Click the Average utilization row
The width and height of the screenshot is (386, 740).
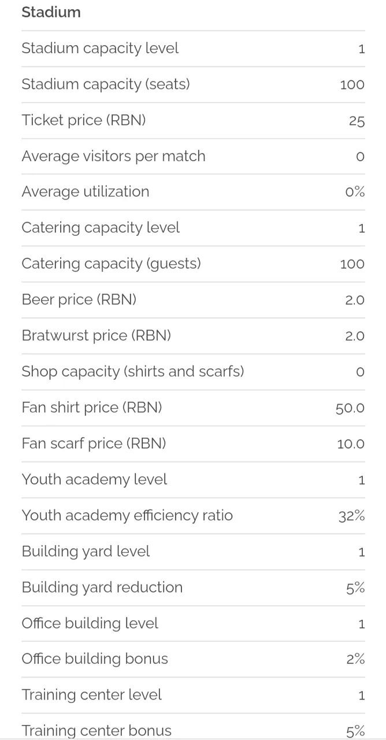[x=193, y=192]
